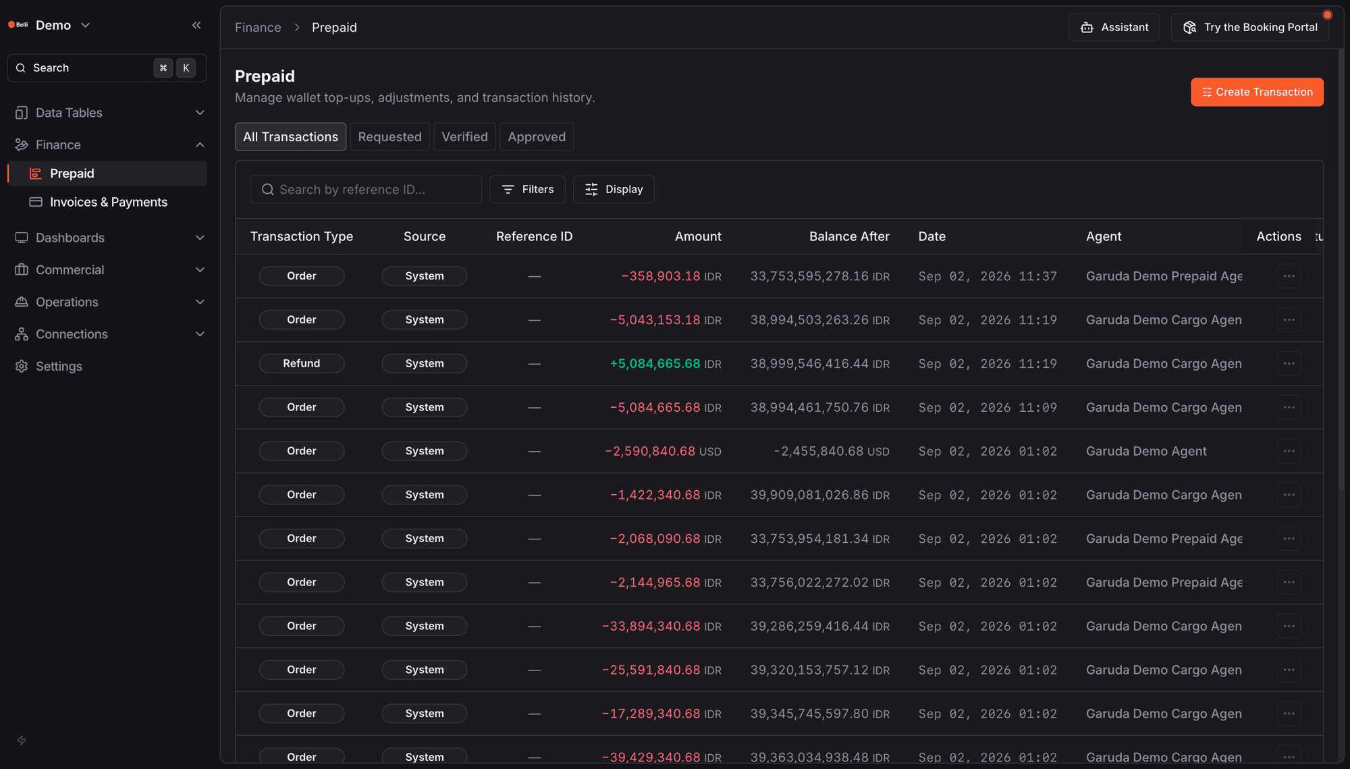Click the Filters funnel icon
Screen dimensions: 1350x769
coord(508,189)
